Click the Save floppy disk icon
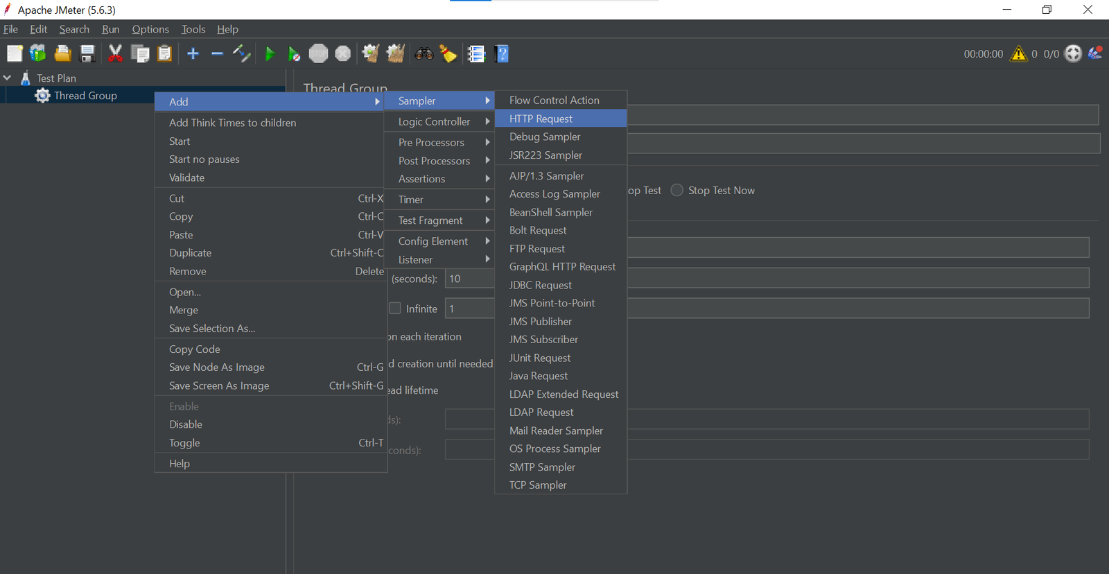The height and width of the screenshot is (574, 1109). click(x=87, y=53)
